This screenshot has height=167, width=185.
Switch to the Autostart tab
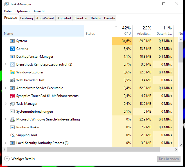(64, 18)
